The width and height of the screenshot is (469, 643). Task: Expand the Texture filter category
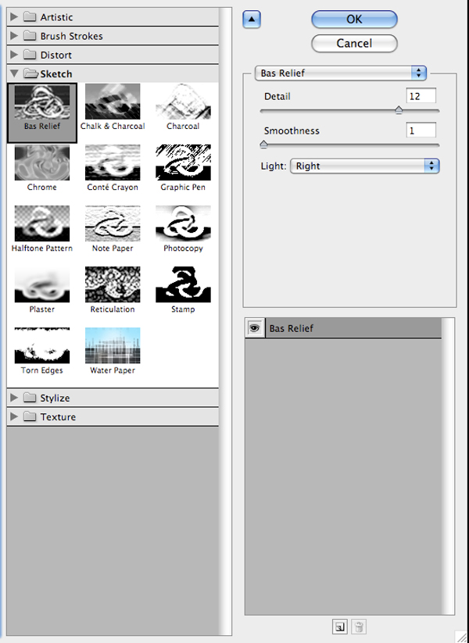14,416
